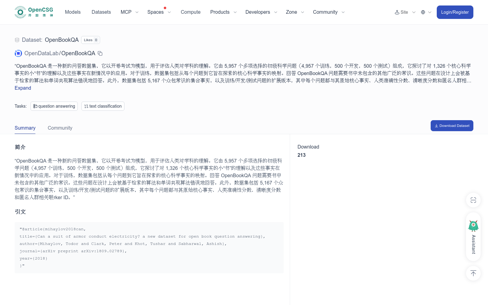The image size is (488, 305).
Task: Click the download count 213
Action: pyautogui.click(x=302, y=155)
